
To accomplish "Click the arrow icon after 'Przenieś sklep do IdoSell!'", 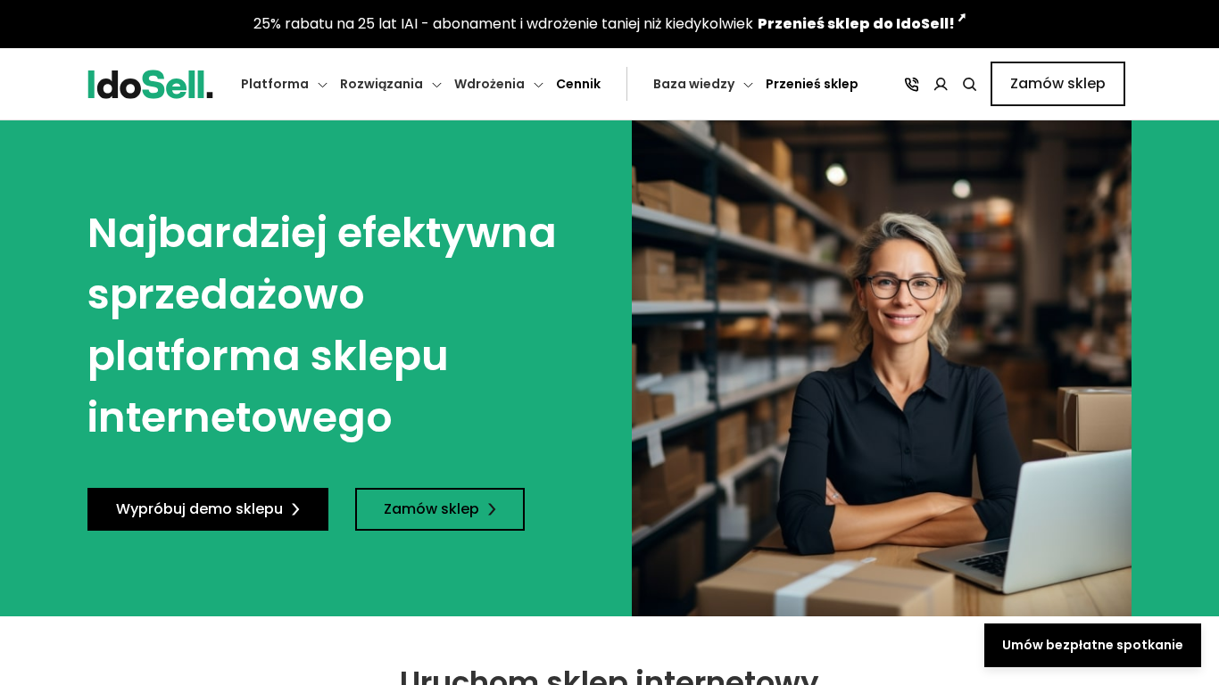I will point(962,17).
